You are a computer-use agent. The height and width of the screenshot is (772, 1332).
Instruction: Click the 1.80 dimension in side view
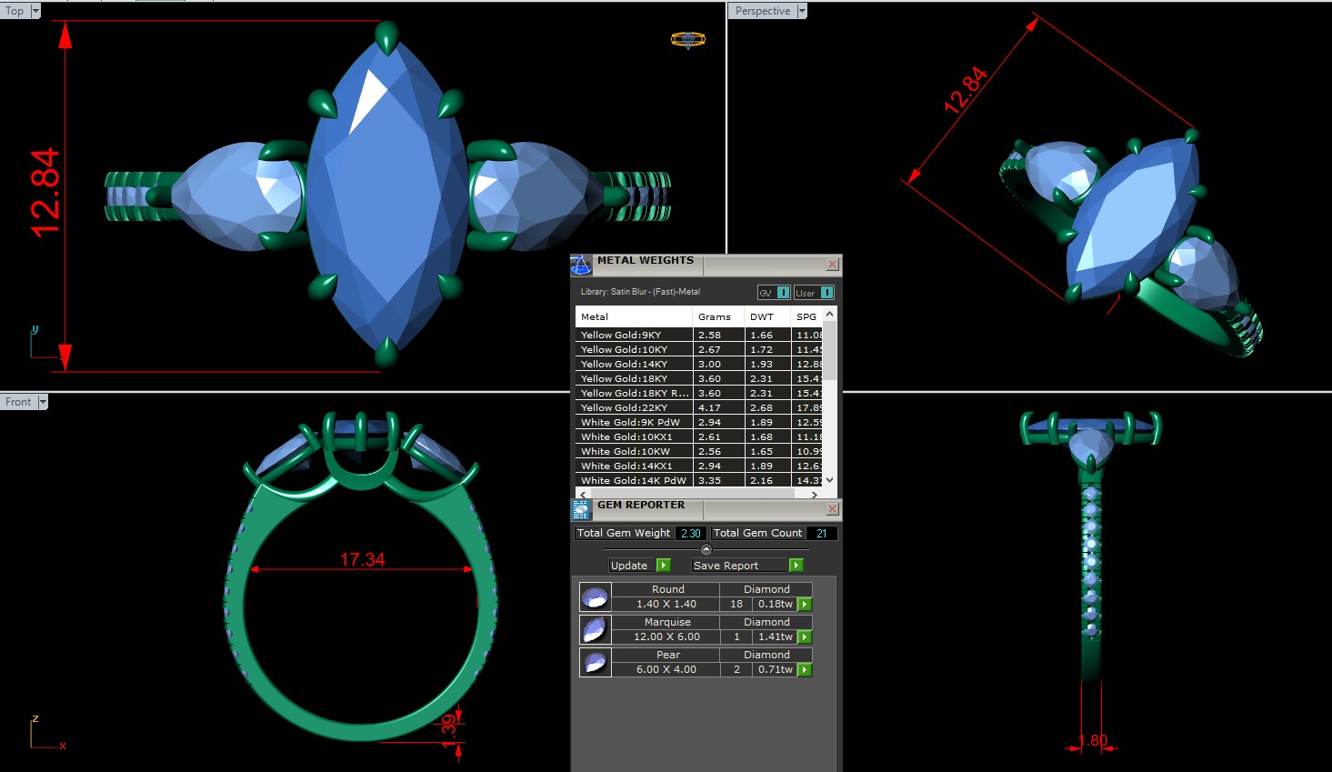pos(1093,740)
